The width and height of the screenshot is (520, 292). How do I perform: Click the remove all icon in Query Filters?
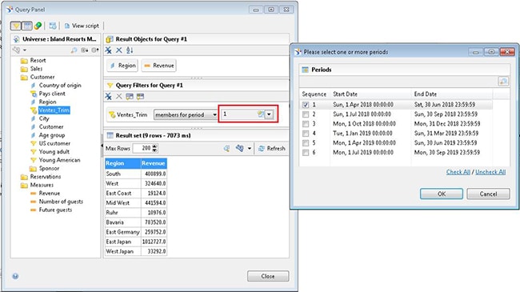109,97
